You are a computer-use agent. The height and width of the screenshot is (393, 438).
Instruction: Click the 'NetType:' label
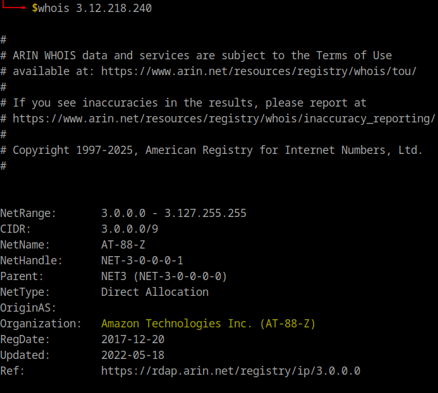pos(25,292)
